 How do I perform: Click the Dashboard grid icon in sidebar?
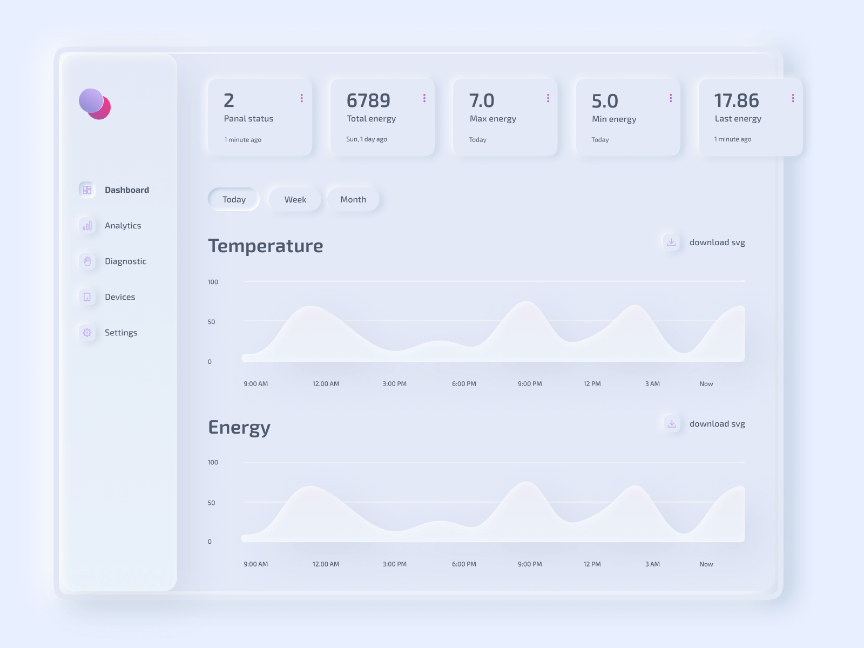[x=87, y=190]
